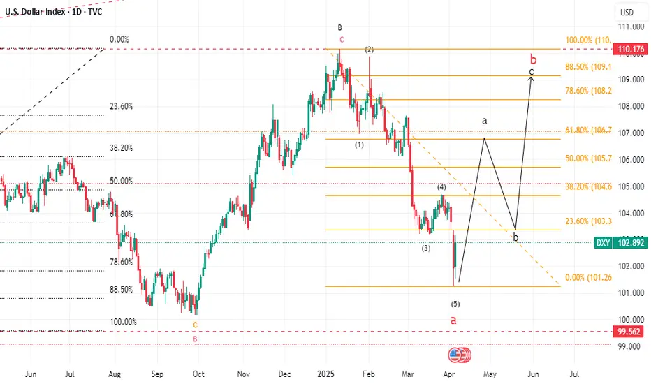Click the 105.000 price axis value
The width and height of the screenshot is (651, 384).
click(631, 186)
